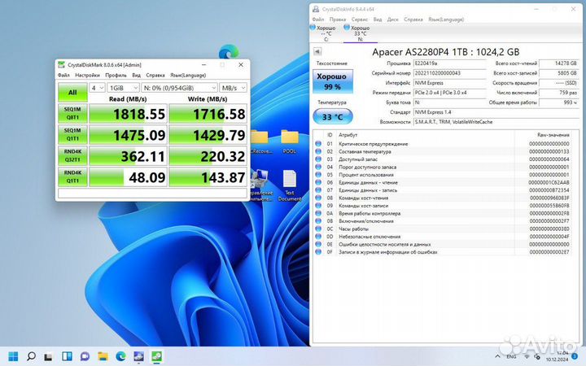Switch to CrystalDiskMark on the taskbar

coord(156,356)
